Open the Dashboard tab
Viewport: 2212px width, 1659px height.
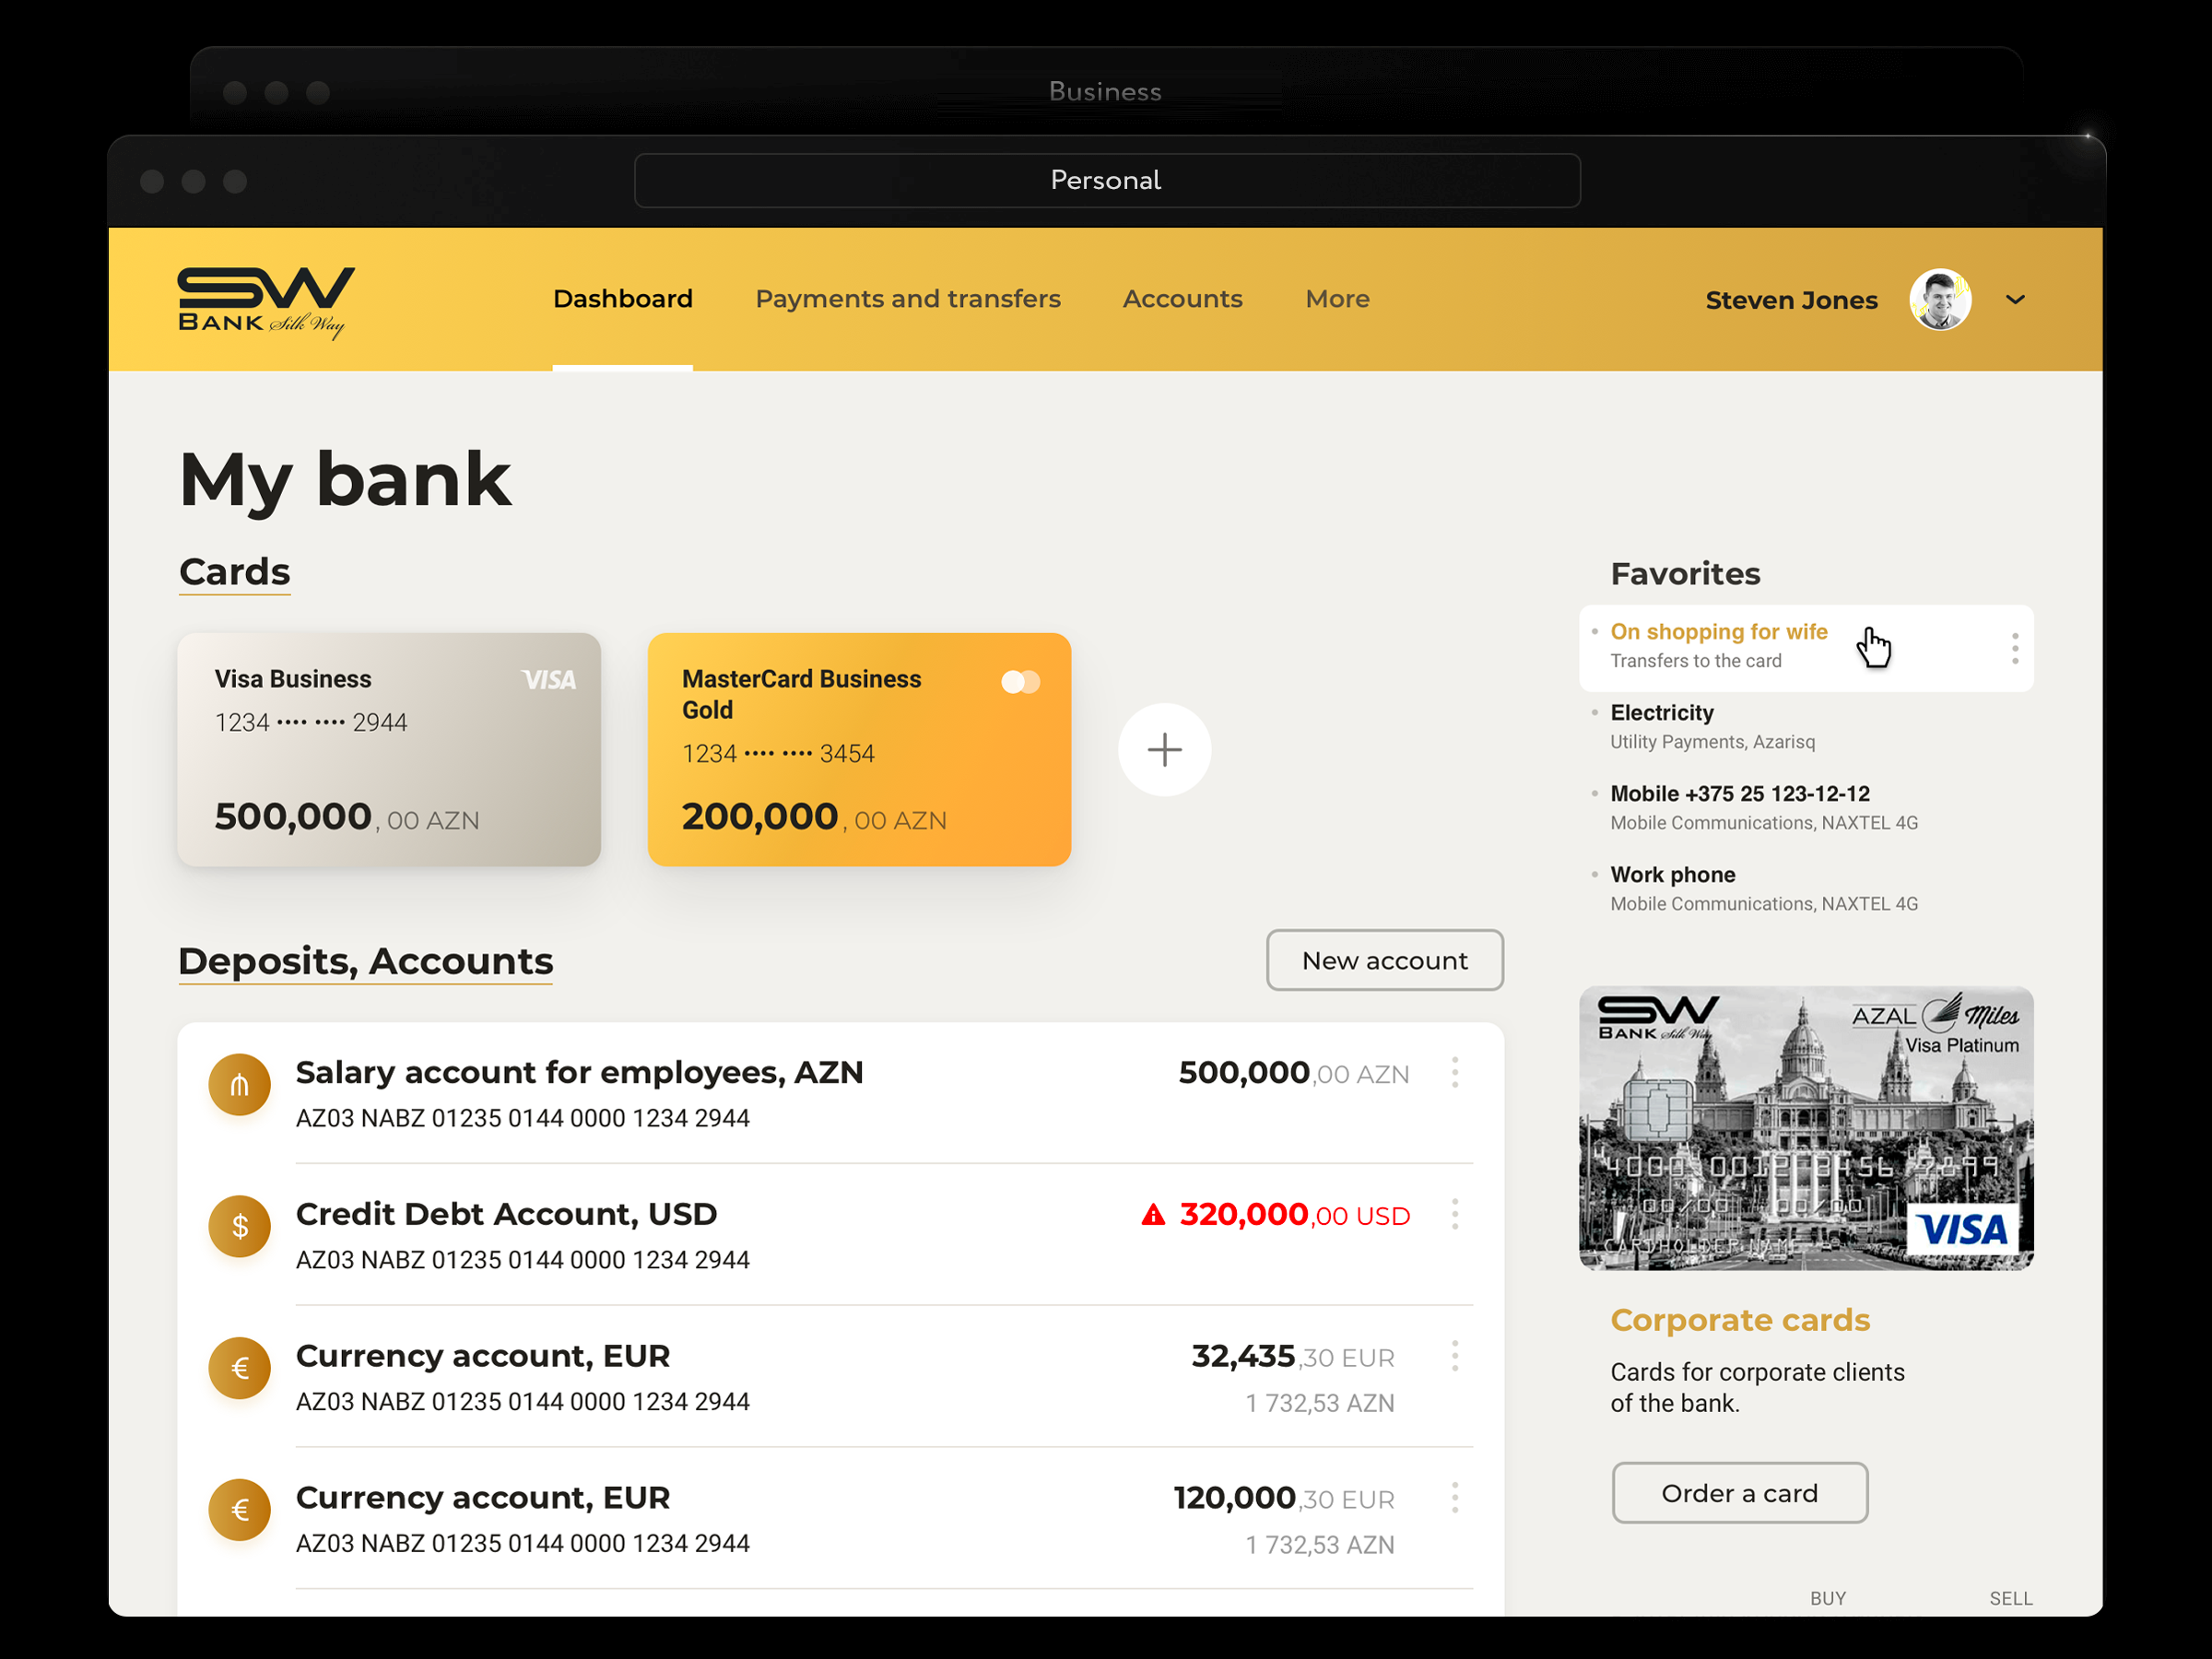[x=622, y=299]
